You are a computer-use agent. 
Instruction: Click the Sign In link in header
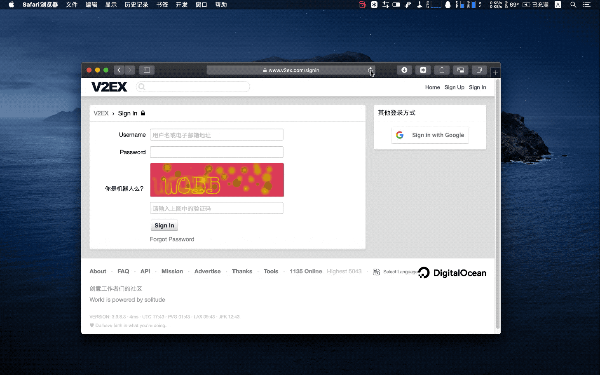pyautogui.click(x=478, y=87)
